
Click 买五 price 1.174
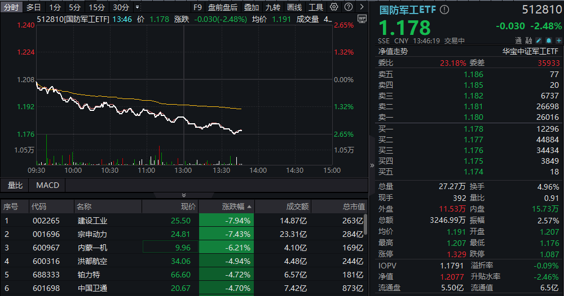click(x=473, y=172)
